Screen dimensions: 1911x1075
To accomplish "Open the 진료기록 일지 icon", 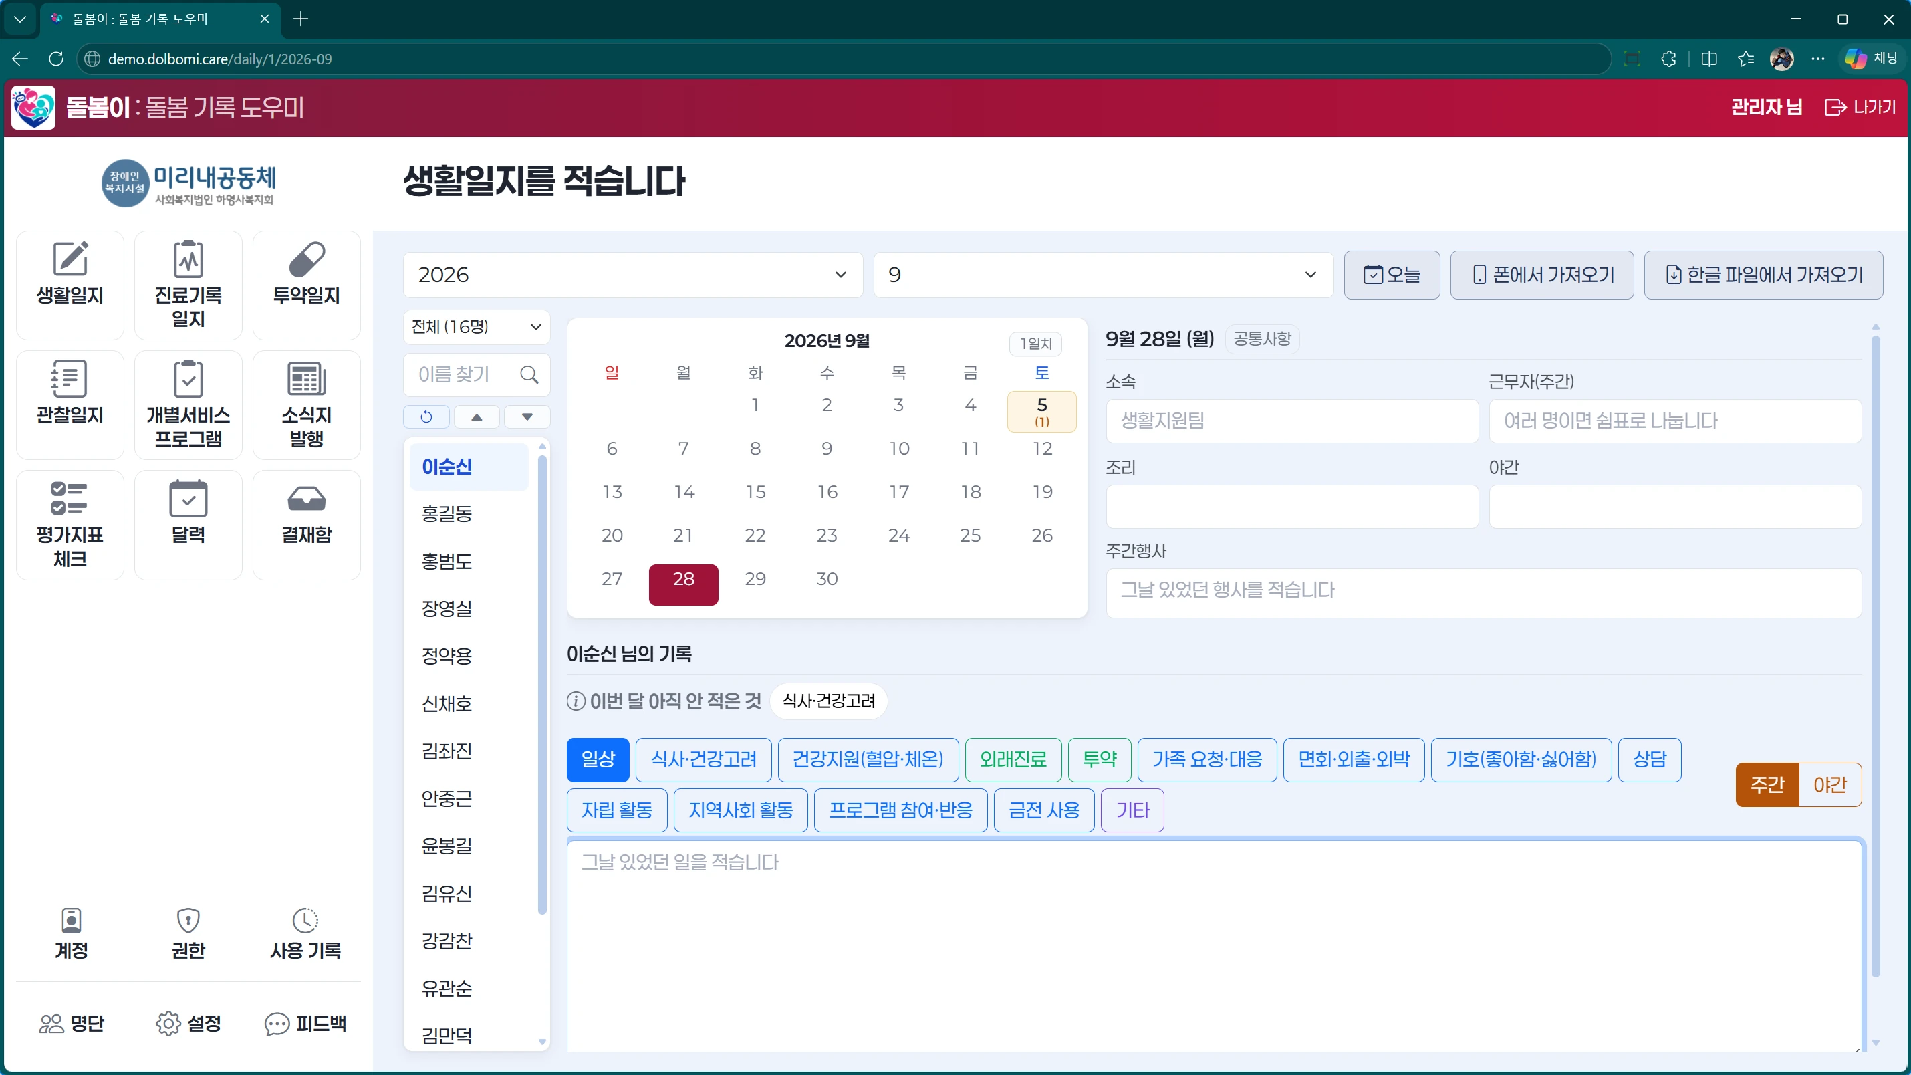I will (x=188, y=285).
